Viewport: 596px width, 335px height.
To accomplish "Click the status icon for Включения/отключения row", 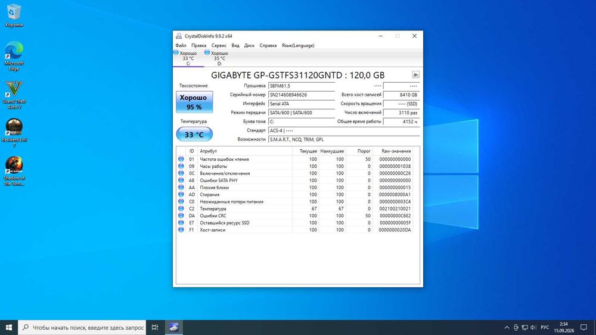I will pyautogui.click(x=181, y=173).
